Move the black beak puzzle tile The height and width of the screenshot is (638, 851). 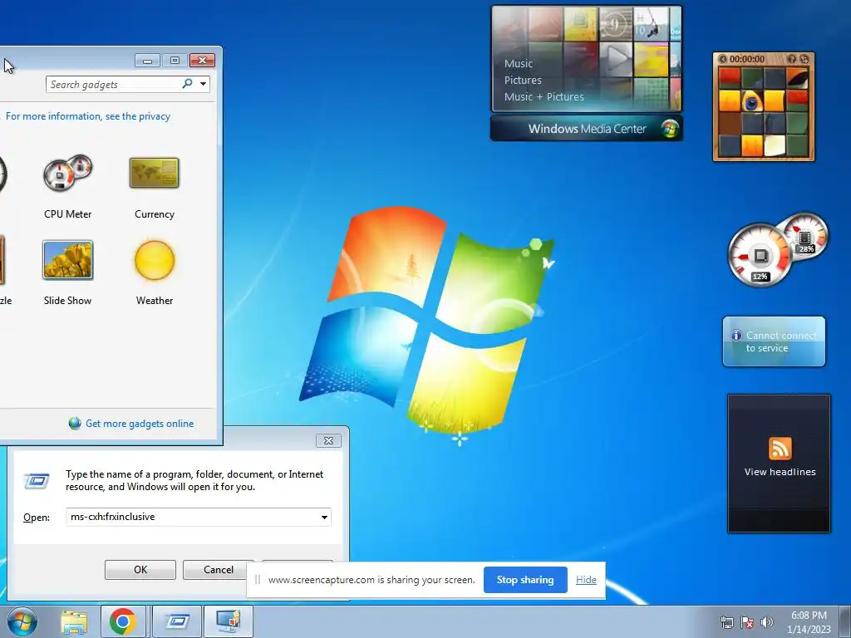click(797, 78)
